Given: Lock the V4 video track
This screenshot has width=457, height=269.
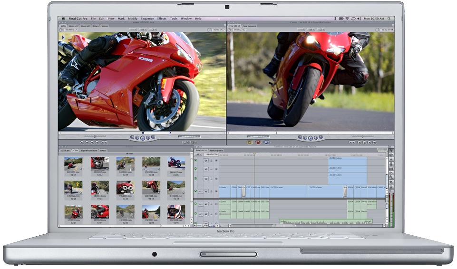Looking at the screenshot, I should point(211,161).
